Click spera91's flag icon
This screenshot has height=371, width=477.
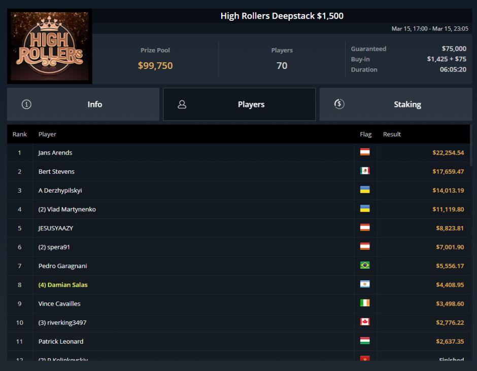pyautogui.click(x=365, y=246)
